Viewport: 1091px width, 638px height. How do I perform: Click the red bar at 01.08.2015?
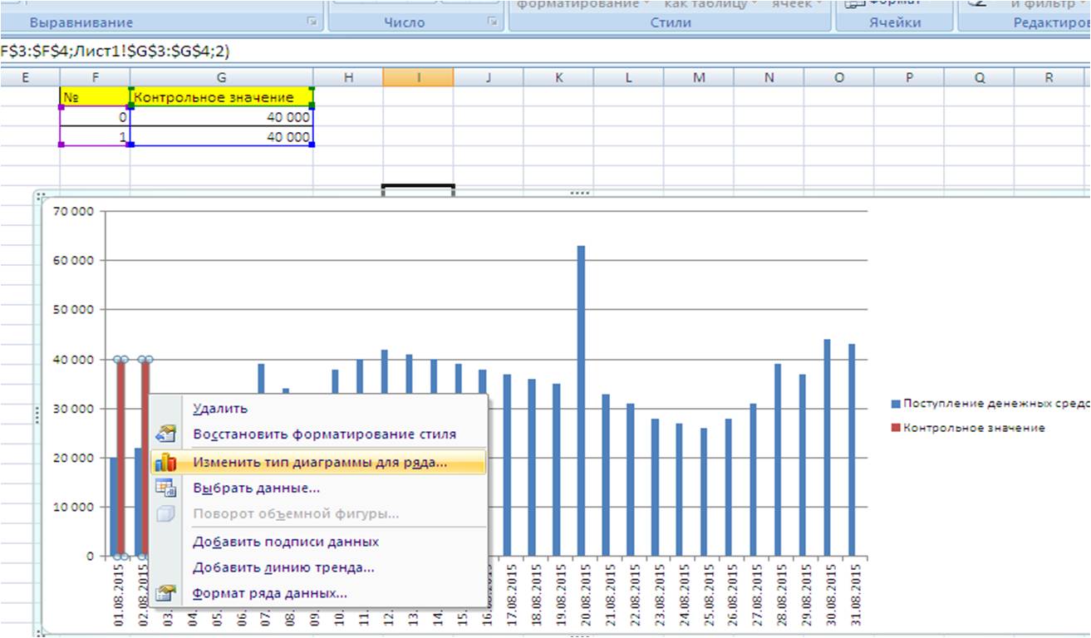(121, 457)
